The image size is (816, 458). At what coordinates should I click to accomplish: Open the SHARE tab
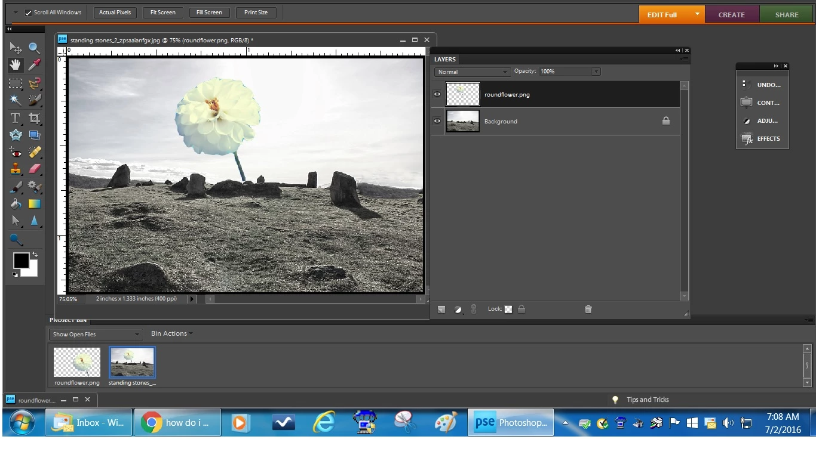pyautogui.click(x=787, y=15)
